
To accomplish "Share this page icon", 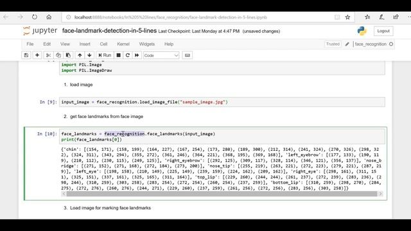I will [396, 17].
